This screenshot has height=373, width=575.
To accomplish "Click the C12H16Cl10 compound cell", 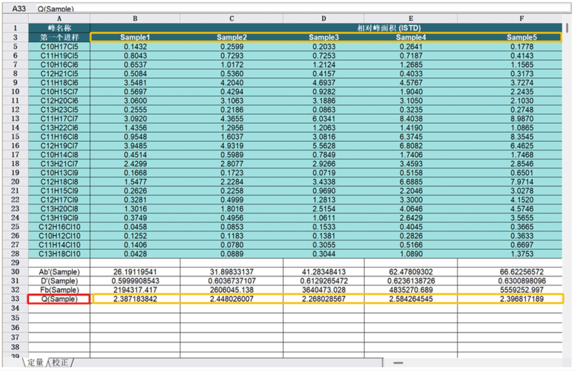I will [59, 227].
